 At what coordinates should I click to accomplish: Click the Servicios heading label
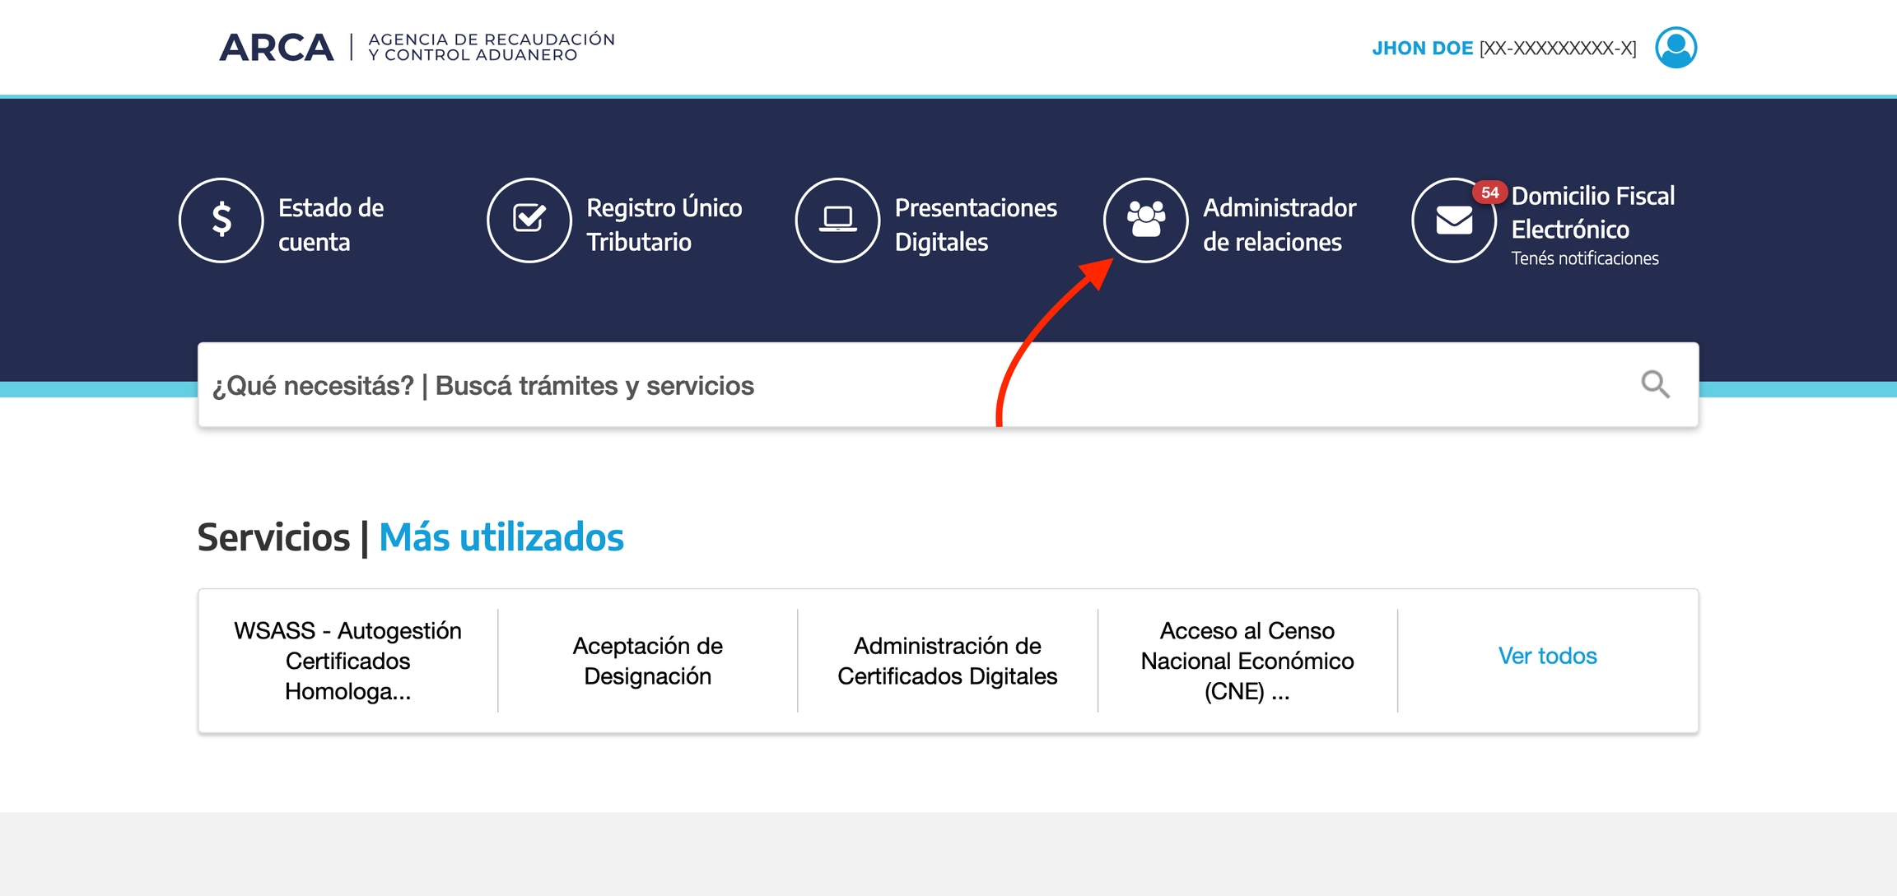[274, 536]
